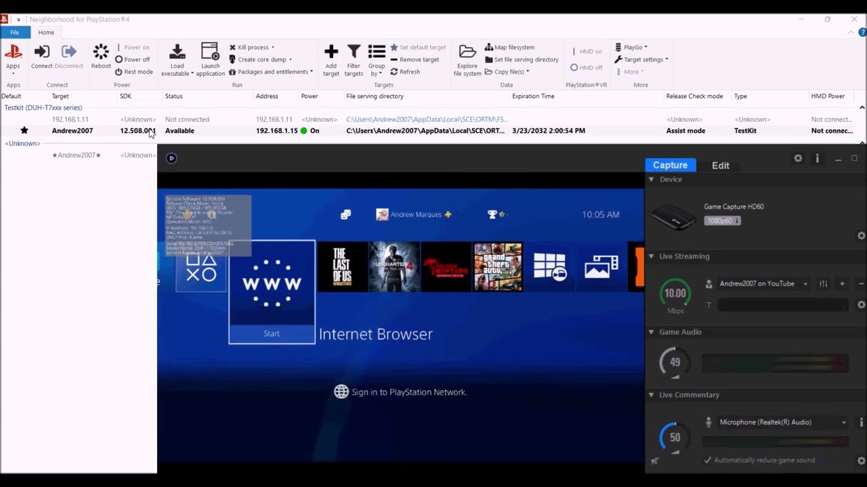The image size is (867, 487).
Task: Open Target settings dropdown
Action: tap(641, 60)
